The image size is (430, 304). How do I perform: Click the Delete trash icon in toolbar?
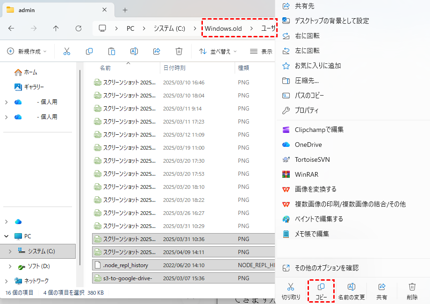click(179, 51)
